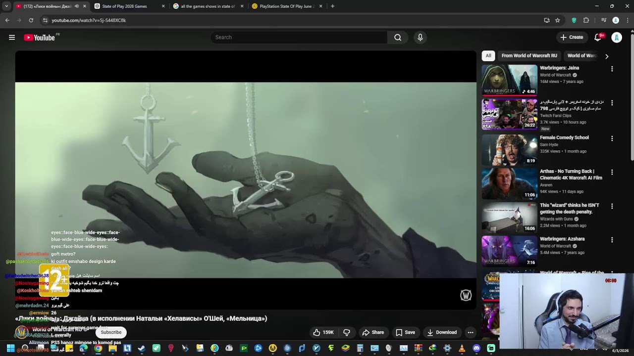The width and height of the screenshot is (634, 356).
Task: Select the All filter chip
Action: coord(488,56)
